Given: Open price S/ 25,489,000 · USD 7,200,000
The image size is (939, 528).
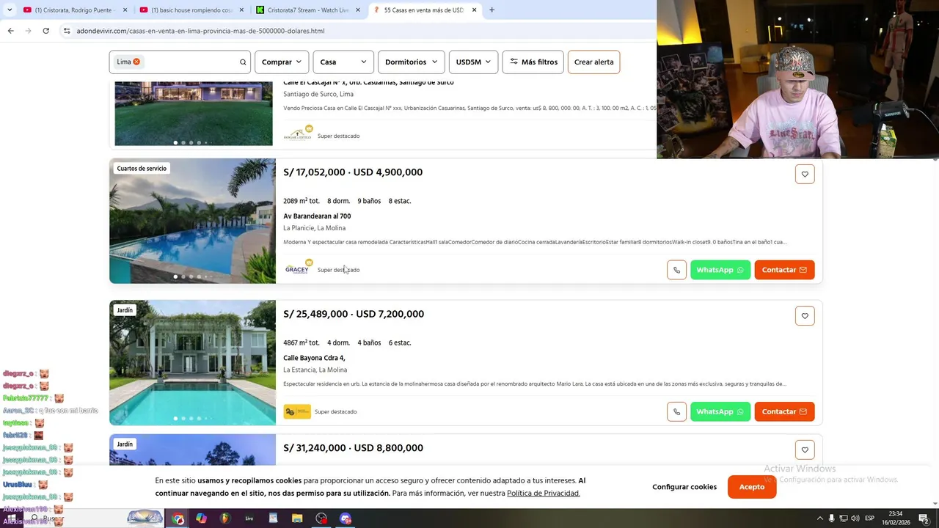Looking at the screenshot, I should coord(354,314).
